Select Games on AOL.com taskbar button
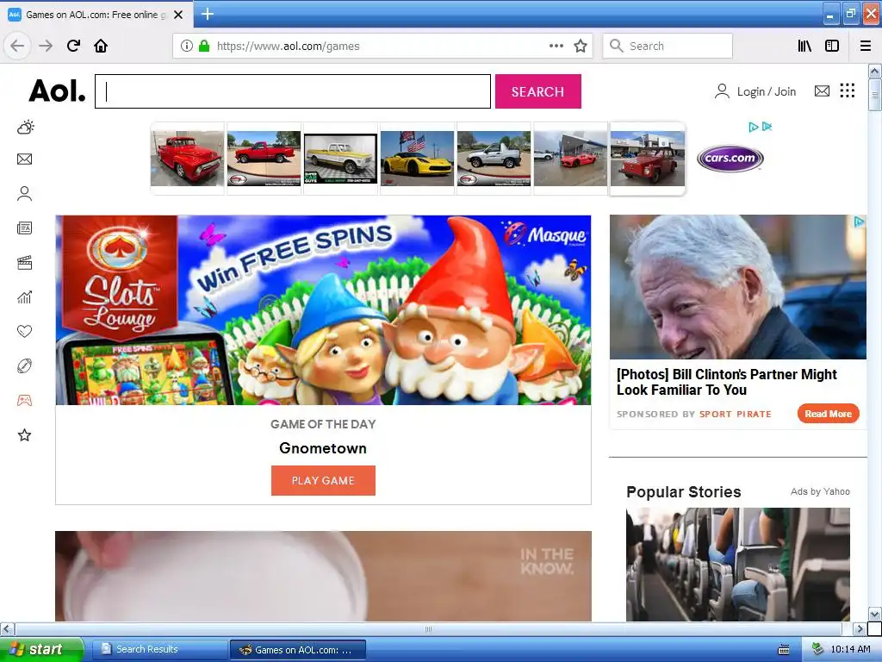The height and width of the screenshot is (662, 882). (298, 650)
